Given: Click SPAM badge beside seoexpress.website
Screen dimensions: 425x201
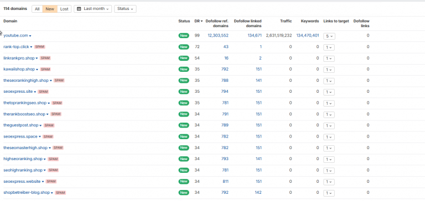Looking at the screenshot, I should (51, 182).
